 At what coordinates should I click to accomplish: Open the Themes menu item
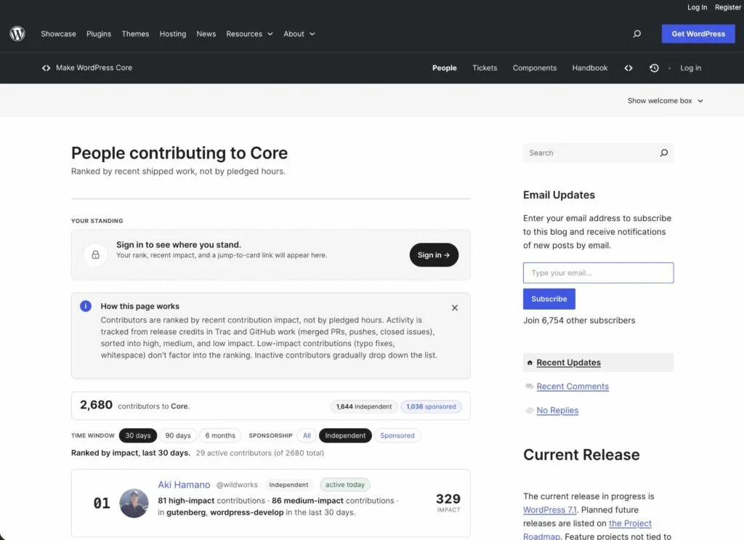135,33
